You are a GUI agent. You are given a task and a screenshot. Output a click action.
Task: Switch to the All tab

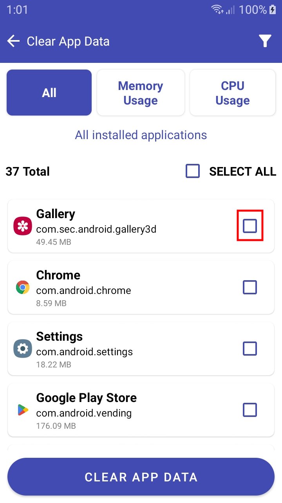click(x=49, y=93)
